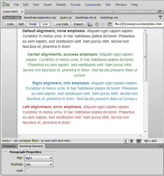
Task: Open the Commands menu
Action: (93, 5)
